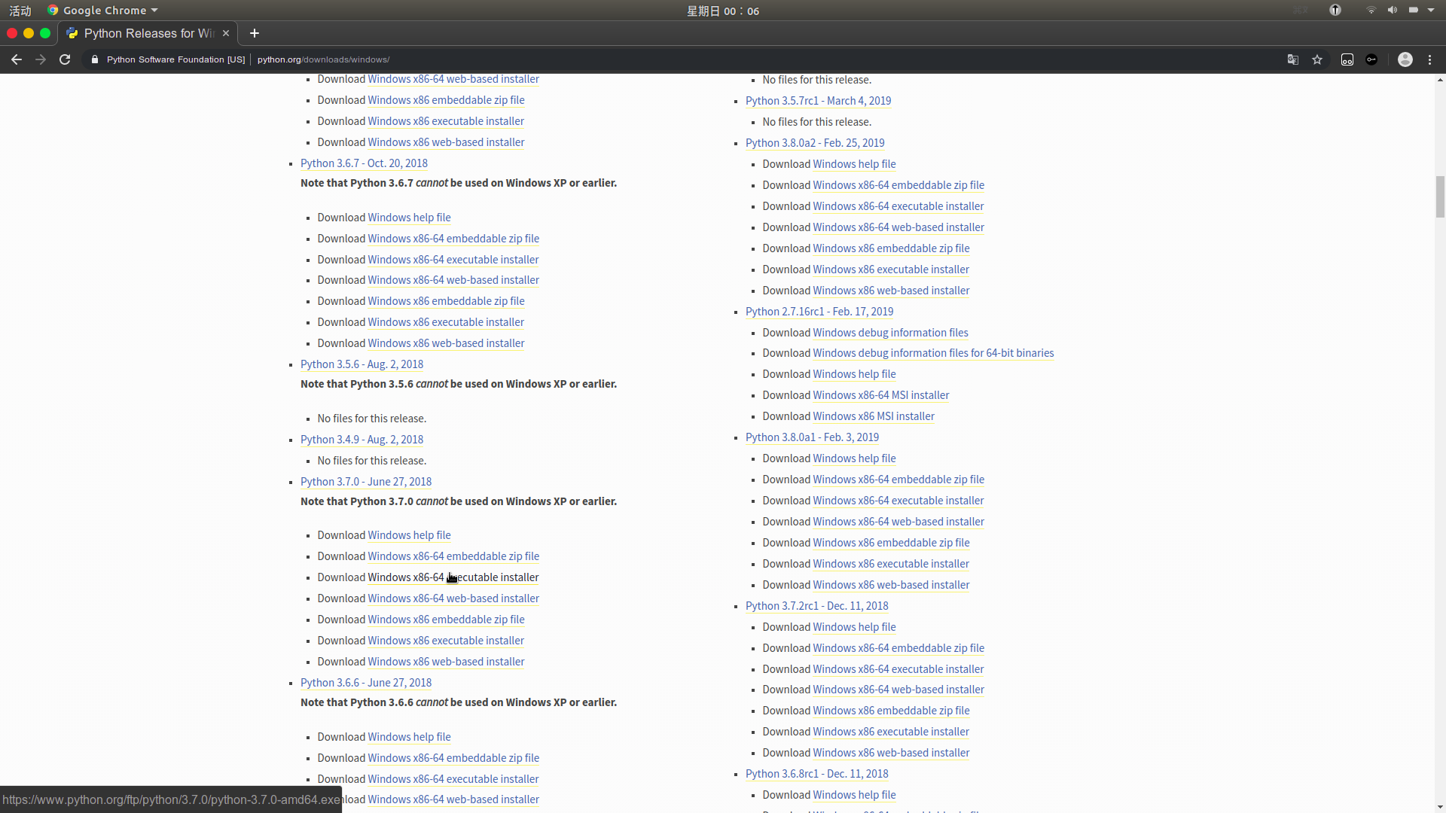This screenshot has width=1446, height=813.
Task: Open Python 3.7.2rc1 - Dec. 11, 2018 release
Action: (817, 606)
